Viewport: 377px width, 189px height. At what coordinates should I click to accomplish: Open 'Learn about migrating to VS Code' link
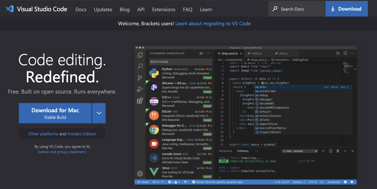213,23
